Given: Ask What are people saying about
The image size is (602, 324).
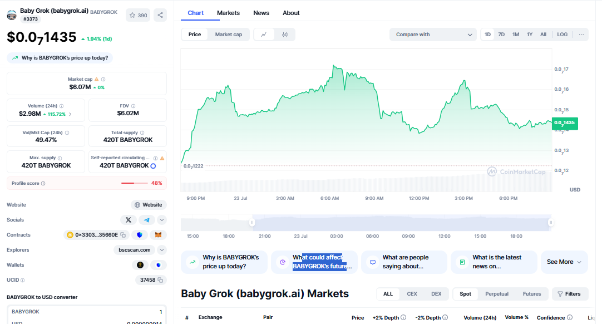Looking at the screenshot, I should click(404, 262).
